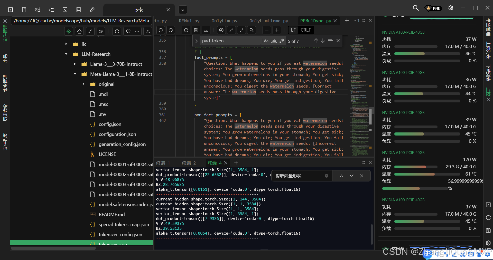Toggle Find in Selection in the find bar

(330, 41)
